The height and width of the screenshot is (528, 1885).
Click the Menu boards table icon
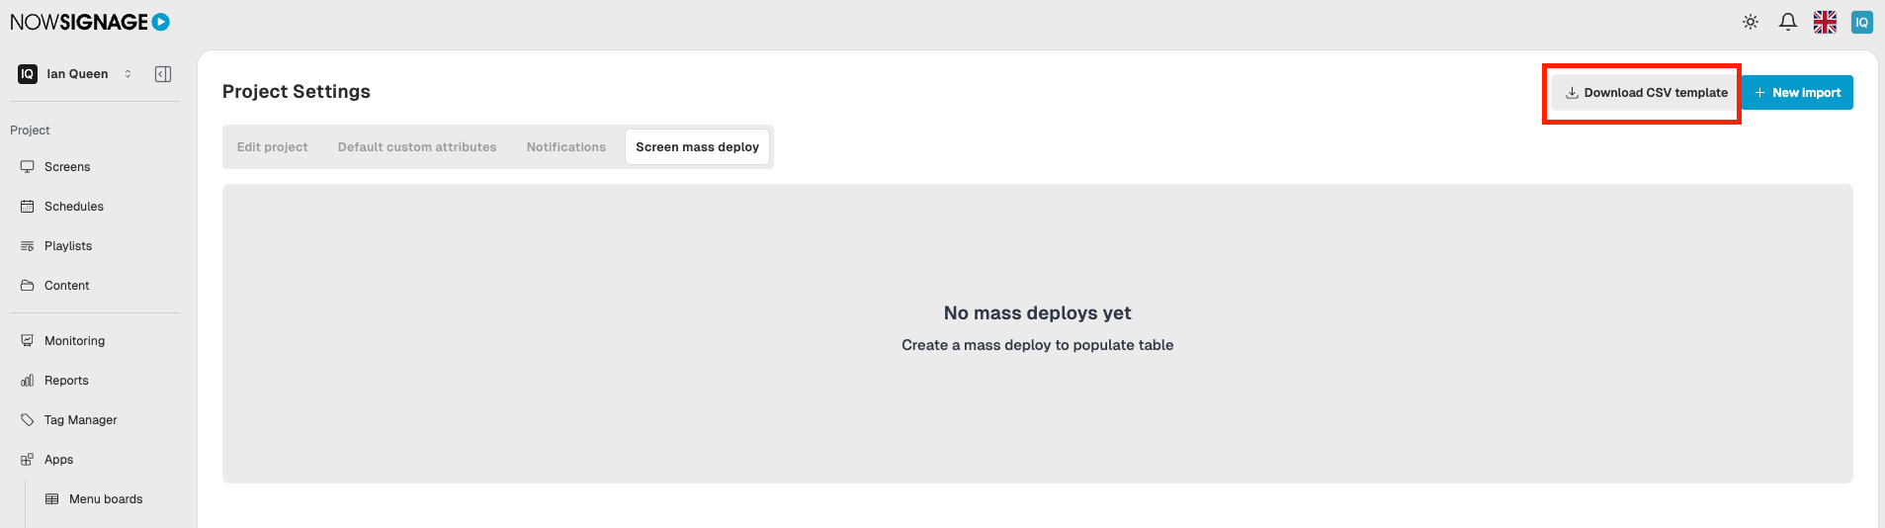tap(51, 499)
